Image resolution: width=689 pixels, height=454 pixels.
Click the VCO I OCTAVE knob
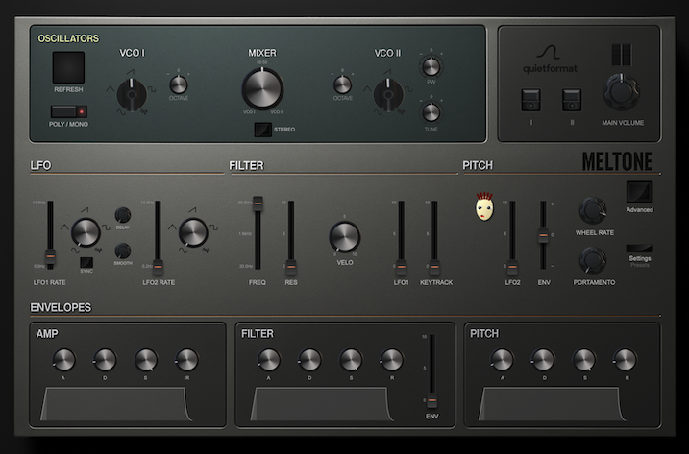coord(179,84)
